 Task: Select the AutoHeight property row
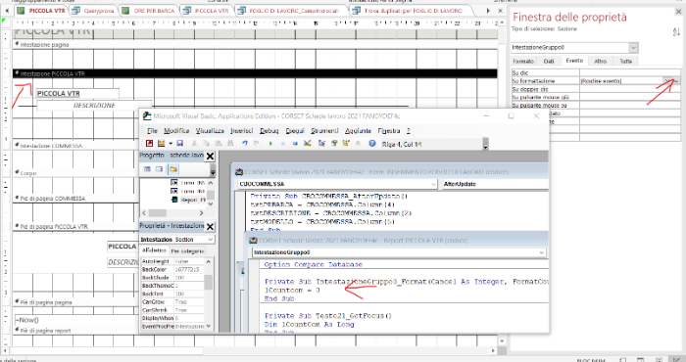coord(172,261)
